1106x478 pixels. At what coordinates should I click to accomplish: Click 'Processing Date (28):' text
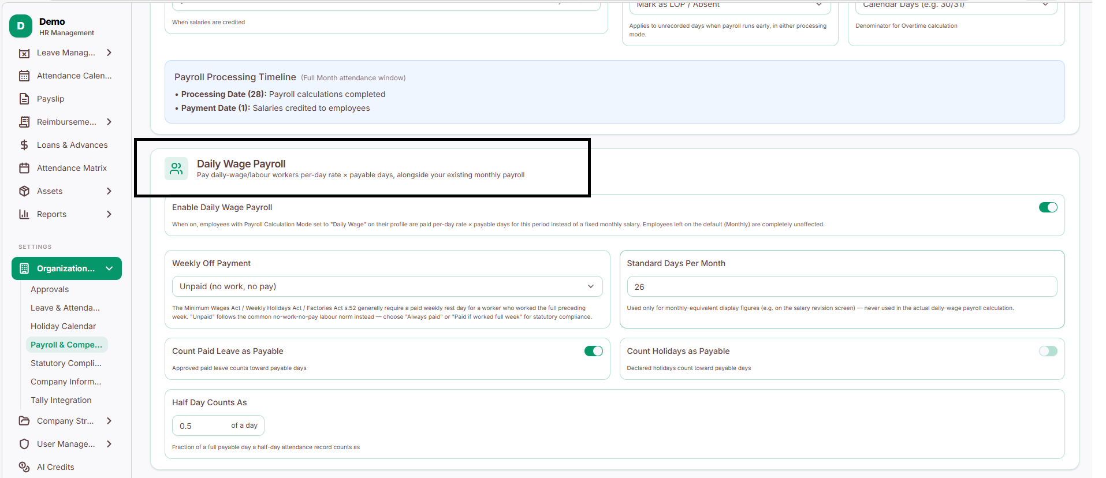pyautogui.click(x=224, y=94)
